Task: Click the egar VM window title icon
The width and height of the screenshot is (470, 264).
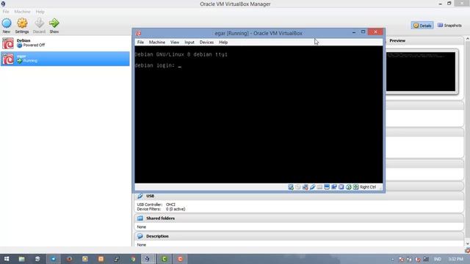Action: tap(139, 33)
